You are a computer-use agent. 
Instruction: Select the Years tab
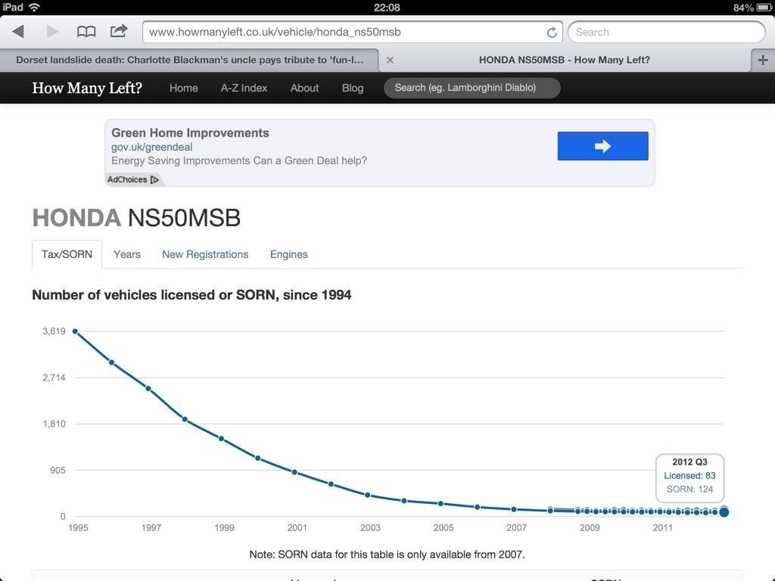pos(127,254)
